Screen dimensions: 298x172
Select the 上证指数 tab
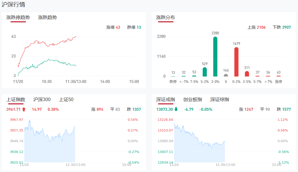(16, 100)
